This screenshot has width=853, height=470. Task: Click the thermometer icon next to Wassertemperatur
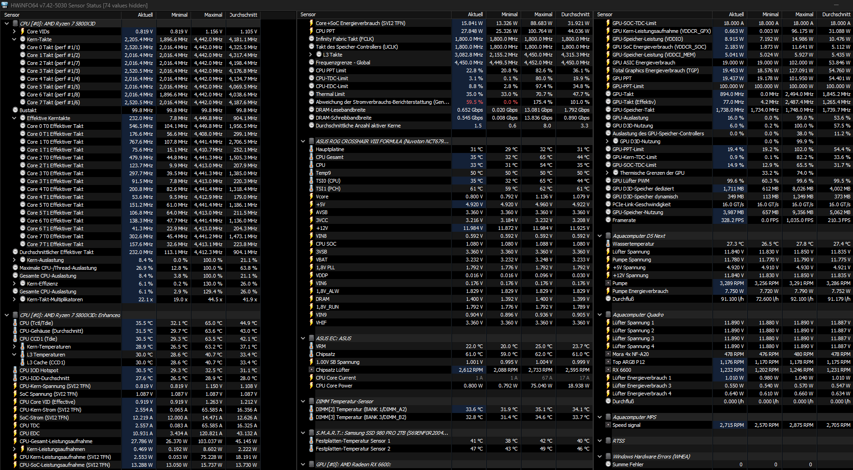608,244
